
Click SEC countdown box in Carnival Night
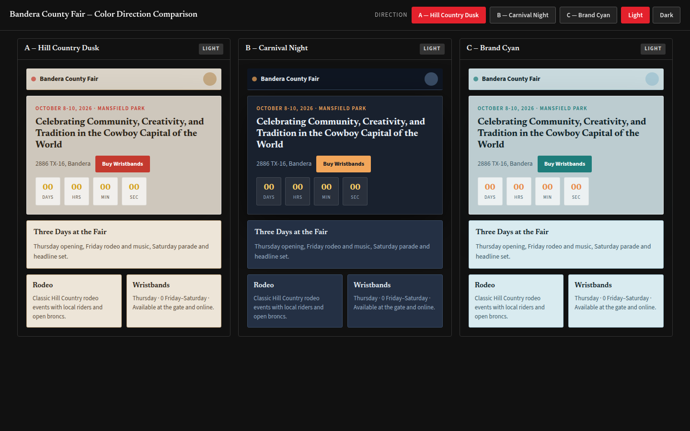tap(355, 192)
